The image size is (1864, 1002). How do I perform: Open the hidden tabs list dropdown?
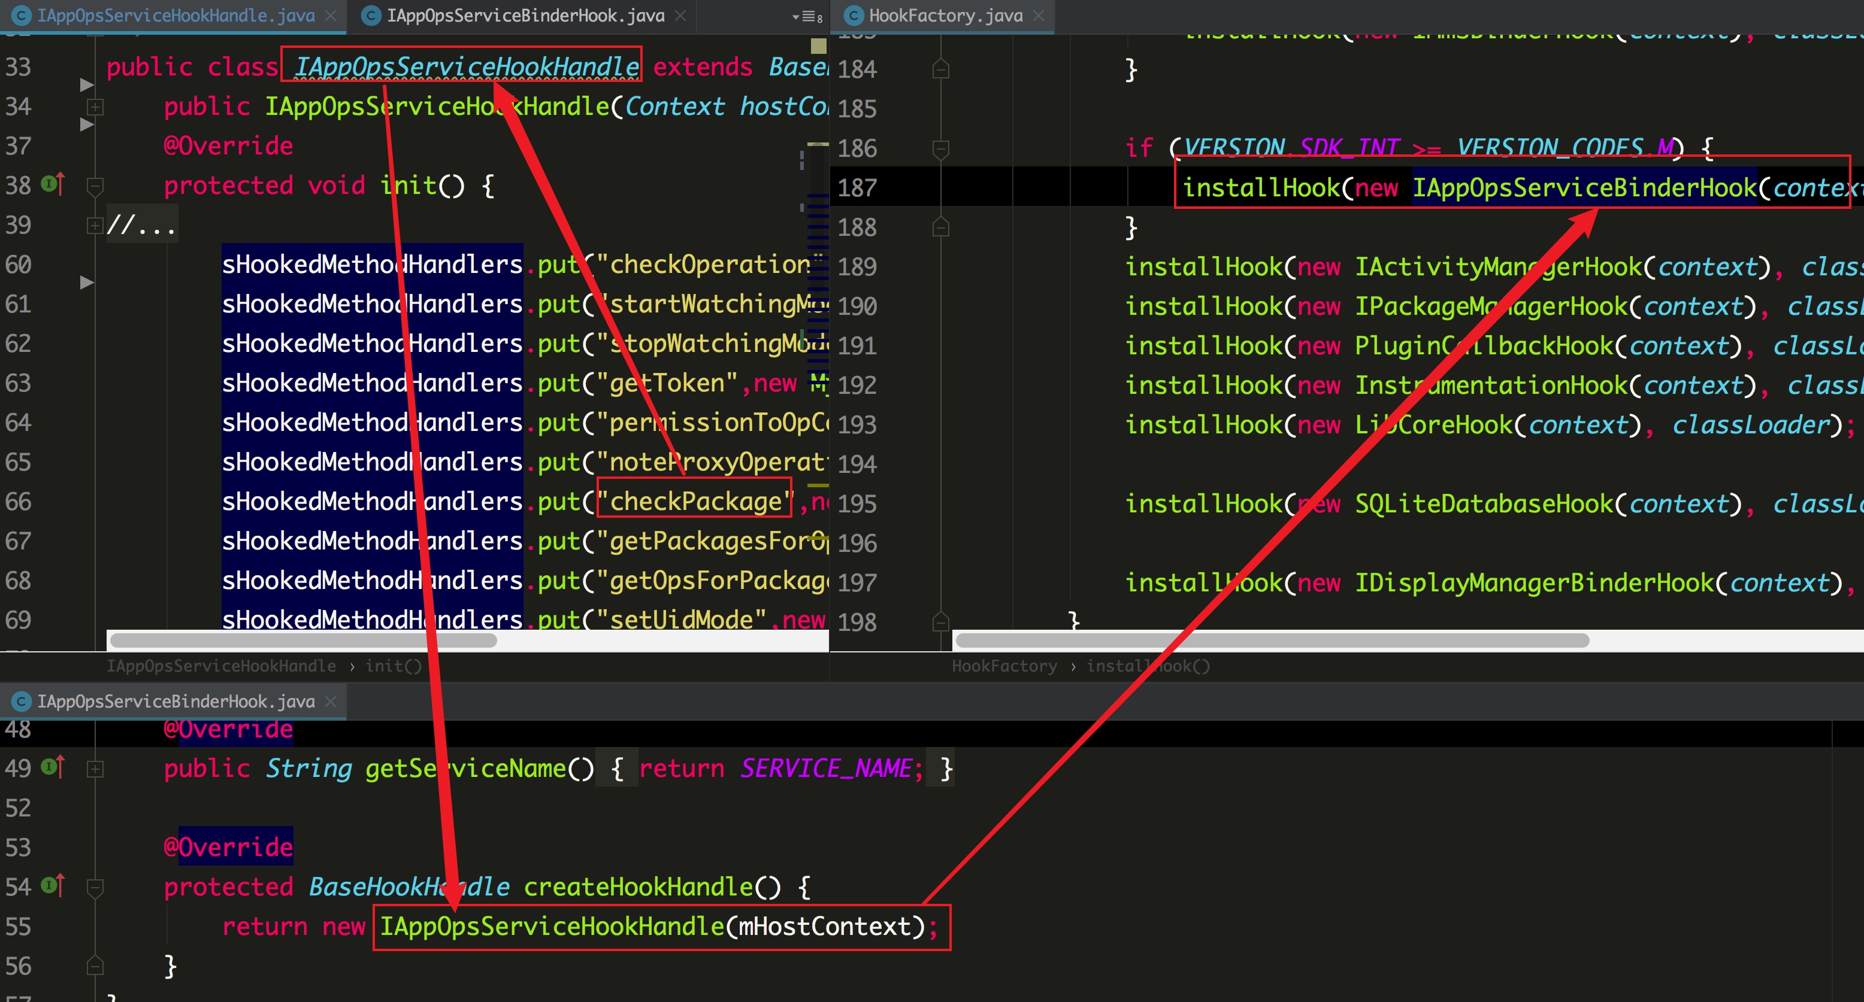point(806,17)
